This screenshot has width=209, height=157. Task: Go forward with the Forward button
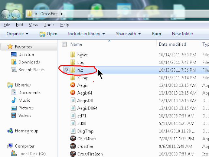tap(16, 14)
